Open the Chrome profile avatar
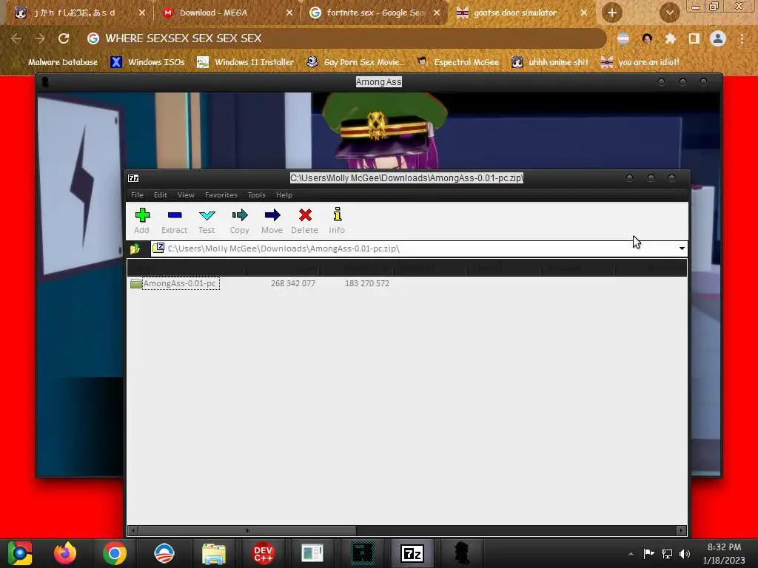Viewport: 758px width, 568px height. tap(718, 38)
